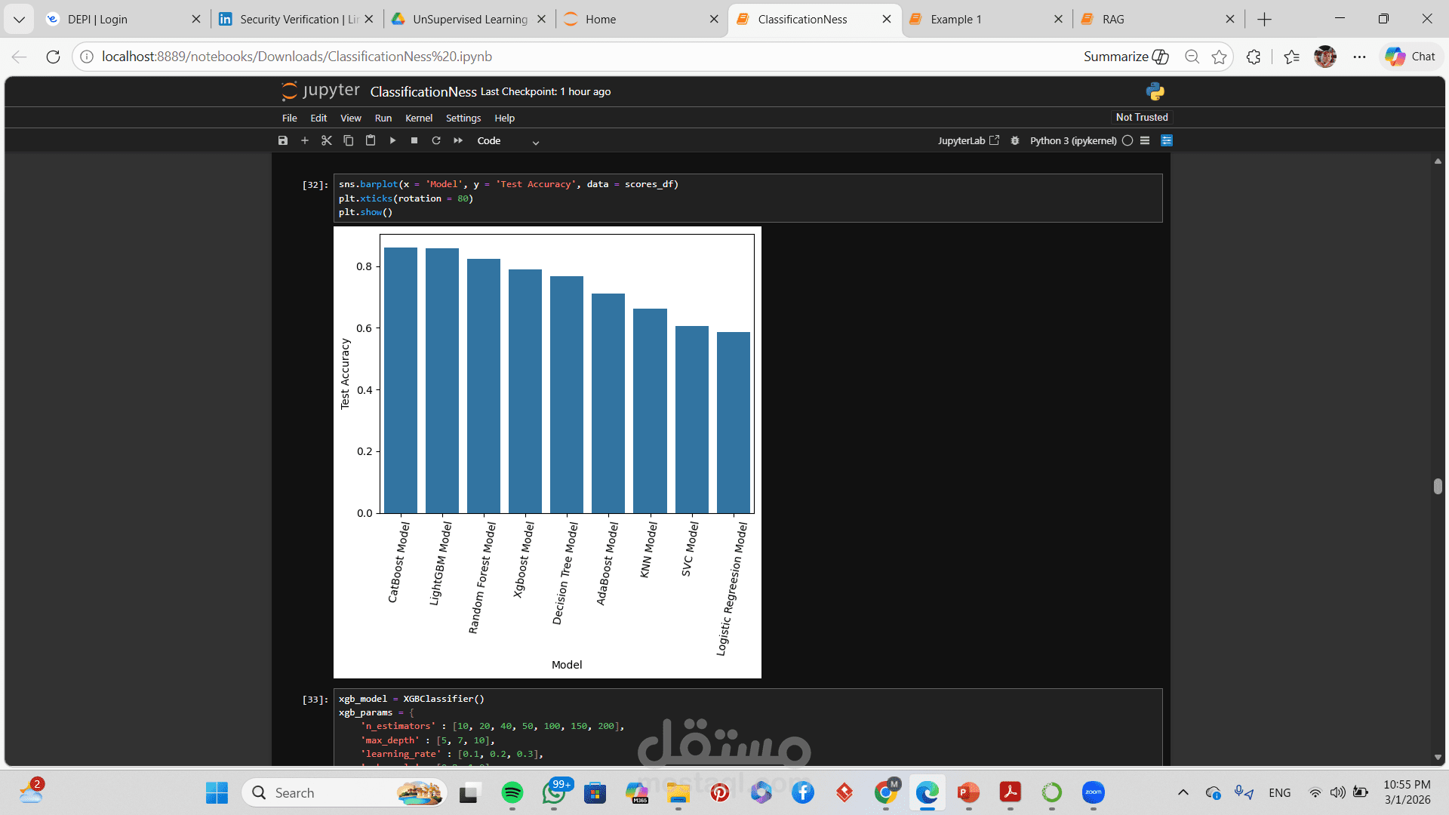Paste a cell from the clipboard
This screenshot has width=1449, height=815.
coord(371,140)
